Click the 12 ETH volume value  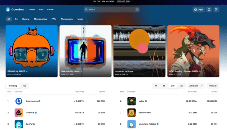pos(214,113)
